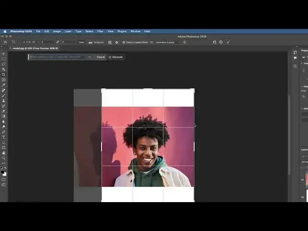The height and width of the screenshot is (231, 308).
Task: Click the crop width input field
Action: coord(48,42)
